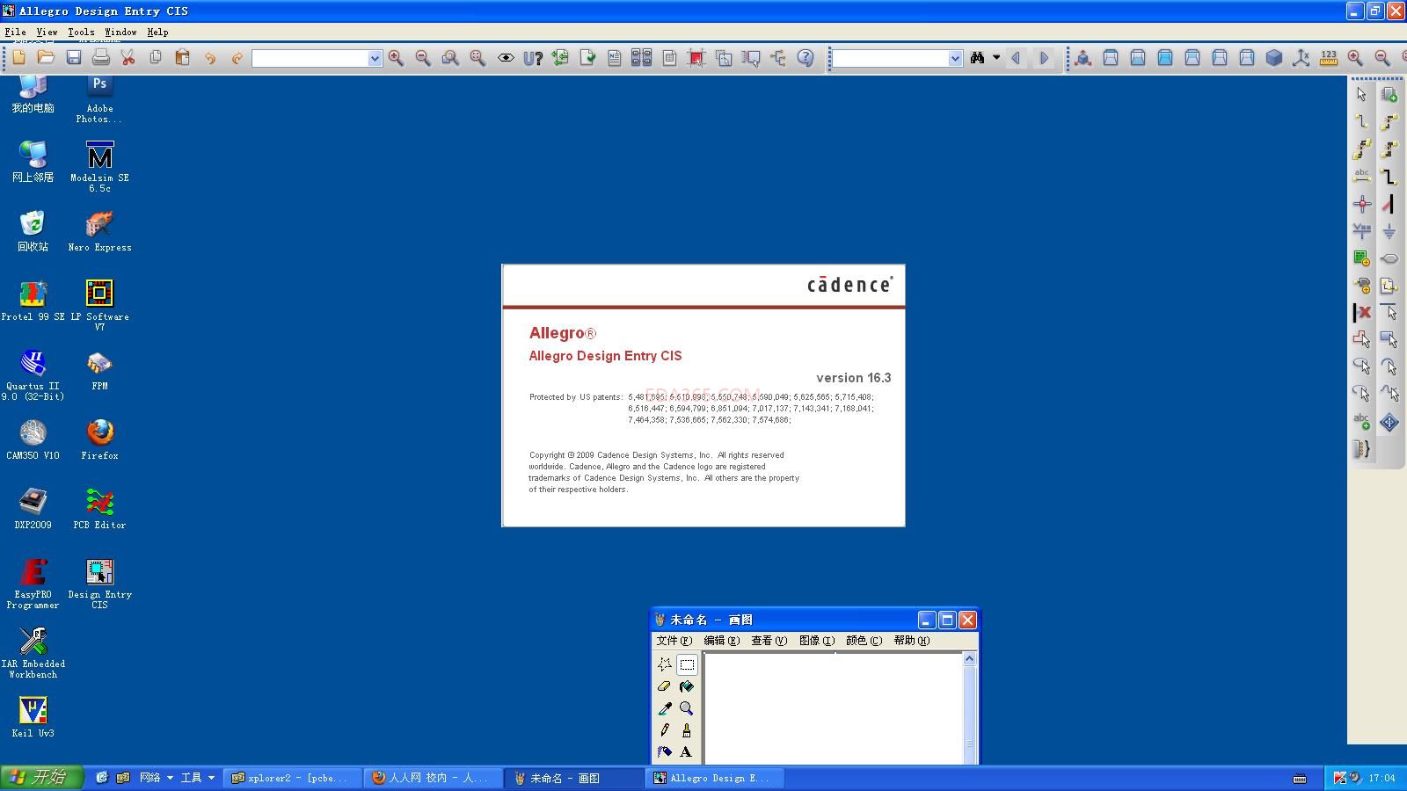Open the 工具 dropdown in the taskbar
This screenshot has width=1407, height=791.
197,778
